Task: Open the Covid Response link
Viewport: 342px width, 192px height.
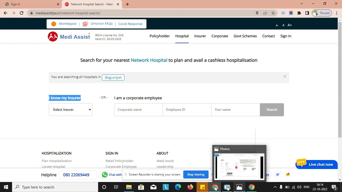Action: pyautogui.click(x=130, y=24)
